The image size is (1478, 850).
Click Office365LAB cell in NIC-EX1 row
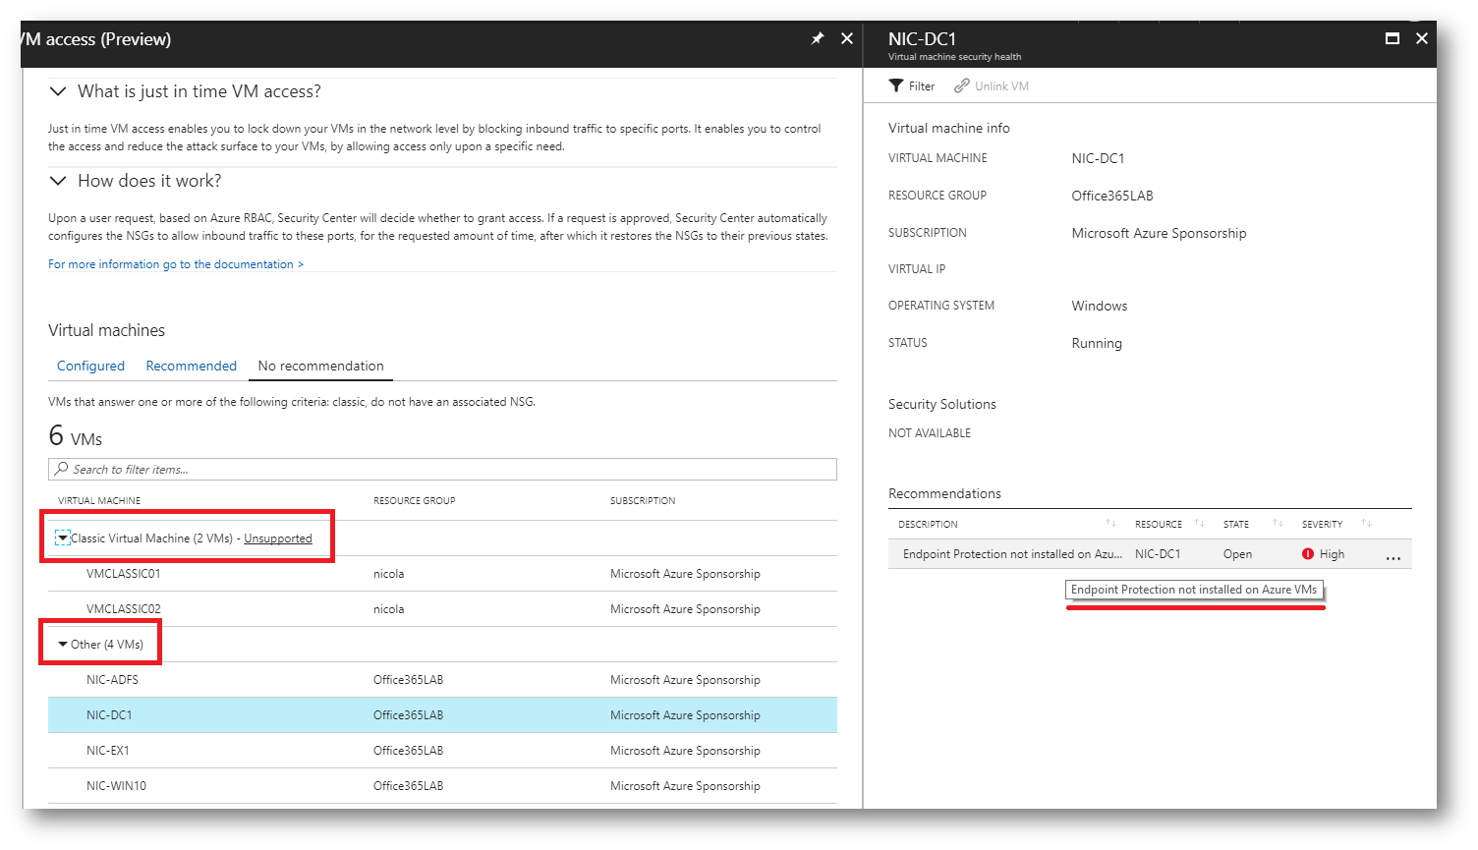pyautogui.click(x=408, y=751)
